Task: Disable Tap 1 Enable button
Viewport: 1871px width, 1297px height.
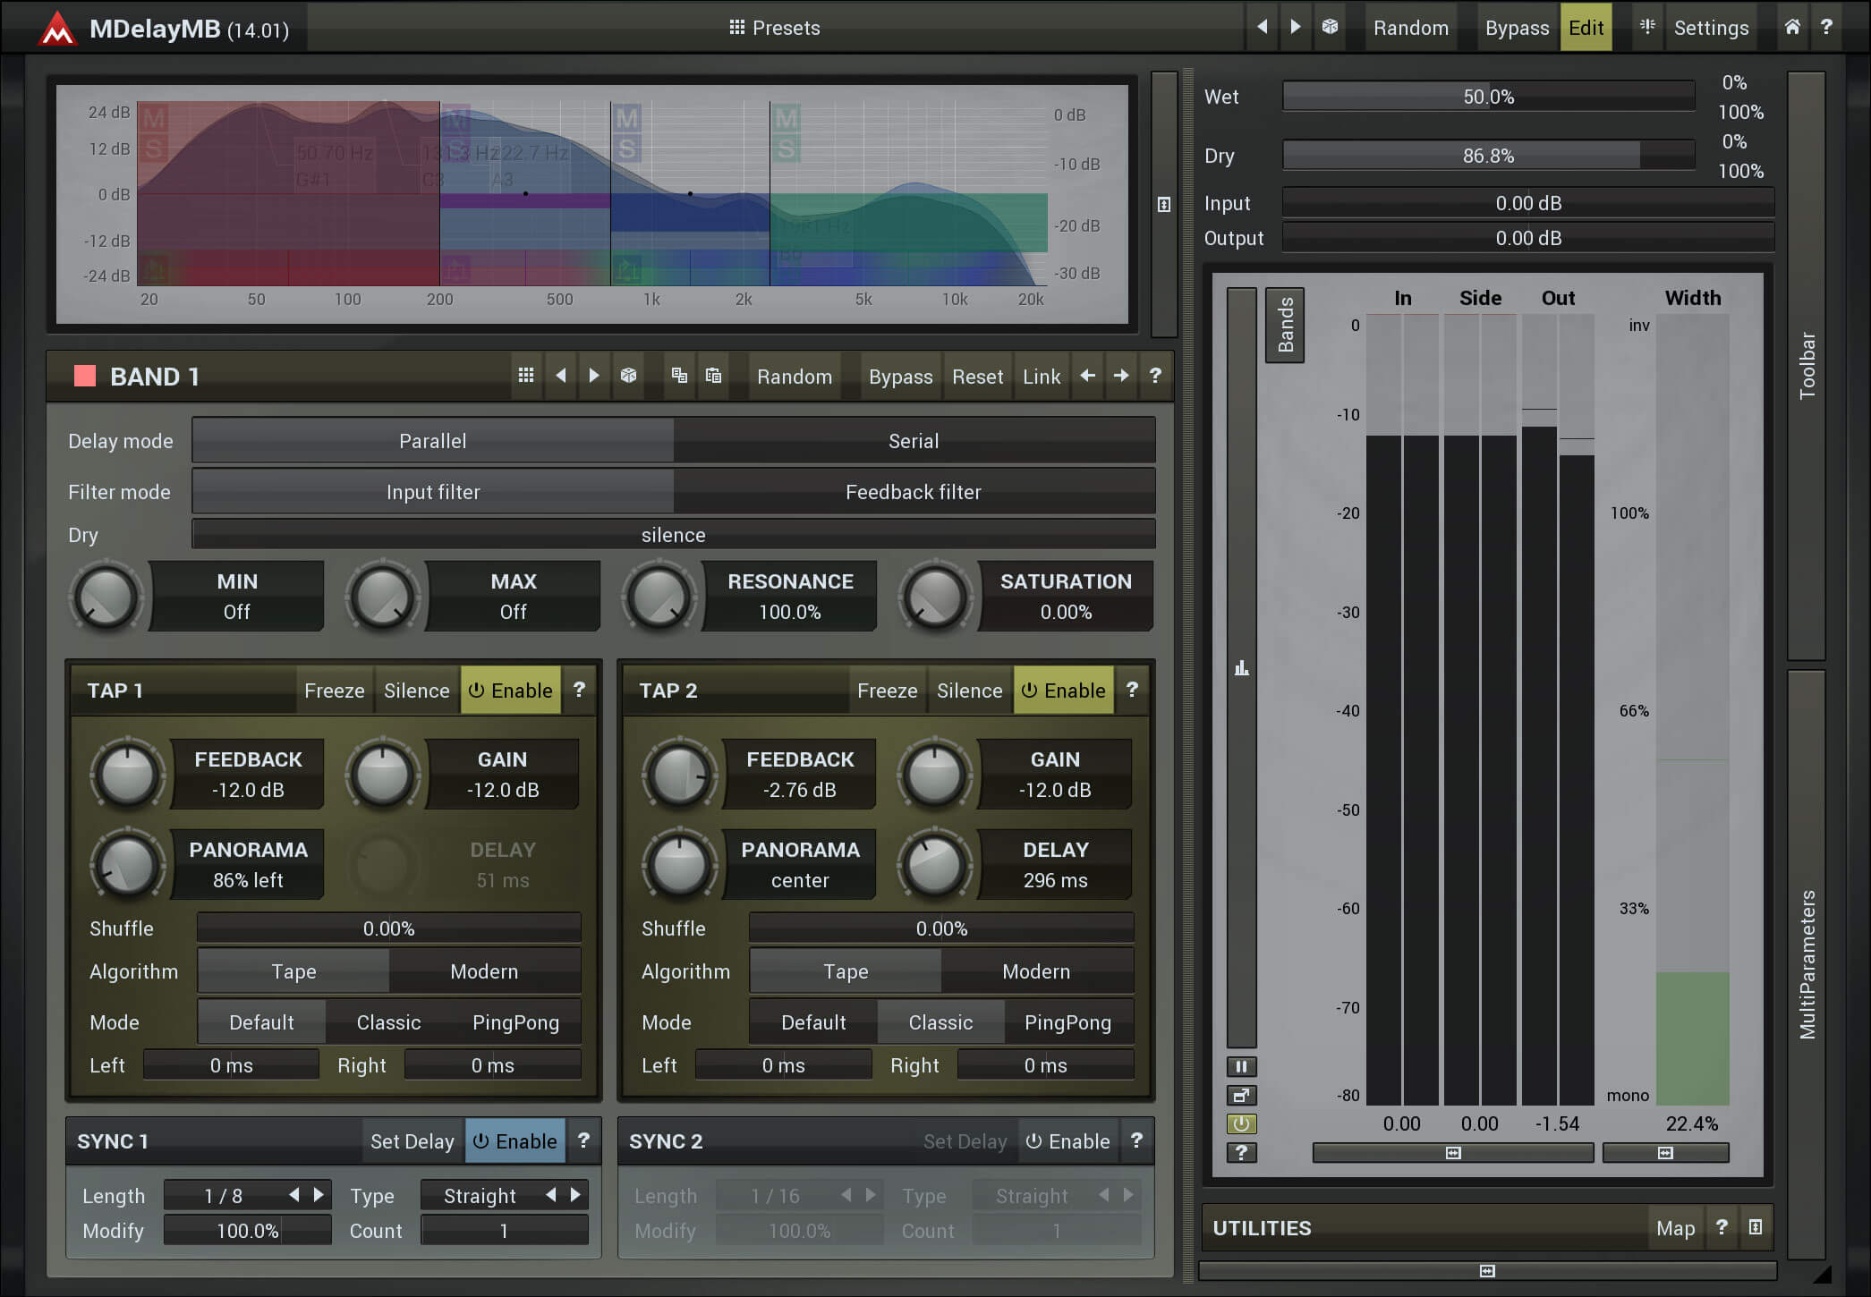Action: pos(510,691)
